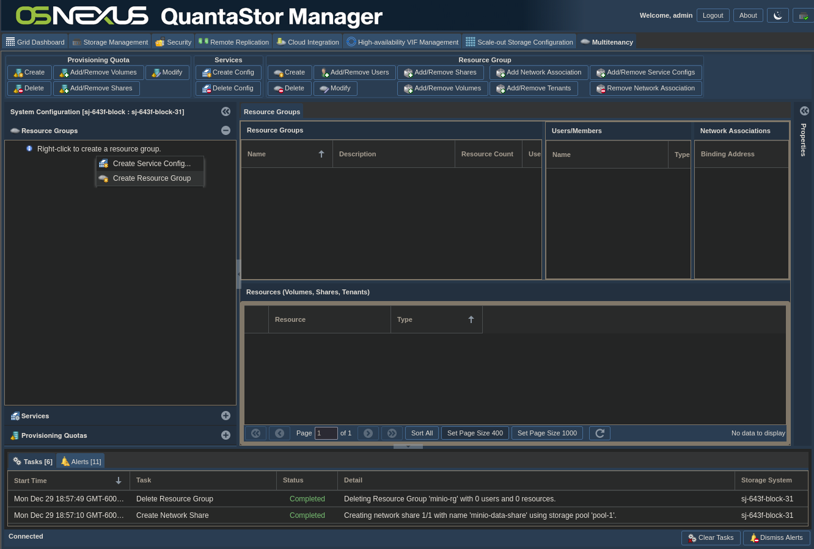This screenshot has height=549, width=814.
Task: Go to the last page arrow
Action: [x=392, y=433]
